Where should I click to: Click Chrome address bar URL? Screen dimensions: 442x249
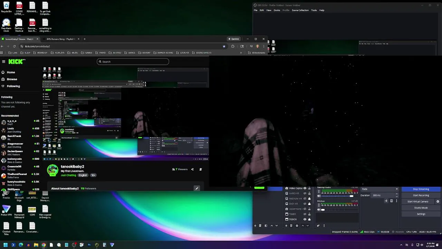pos(37,46)
